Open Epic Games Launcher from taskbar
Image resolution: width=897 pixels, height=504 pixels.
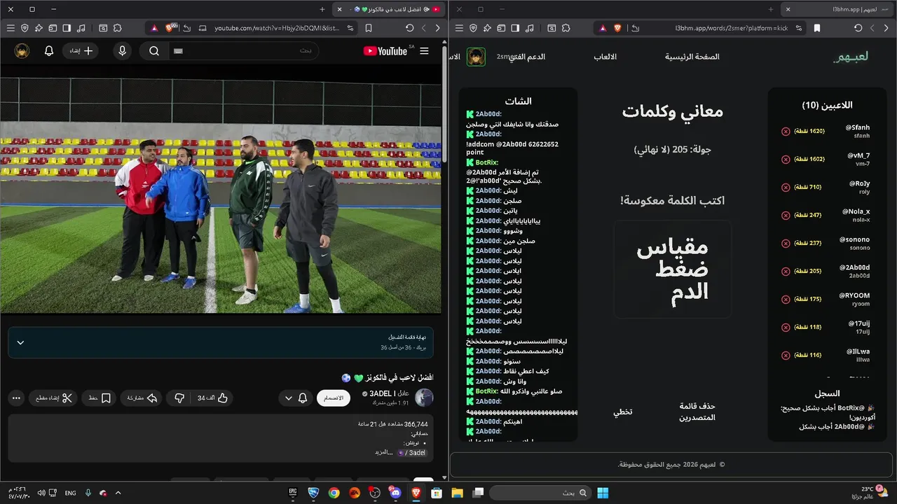click(x=293, y=493)
